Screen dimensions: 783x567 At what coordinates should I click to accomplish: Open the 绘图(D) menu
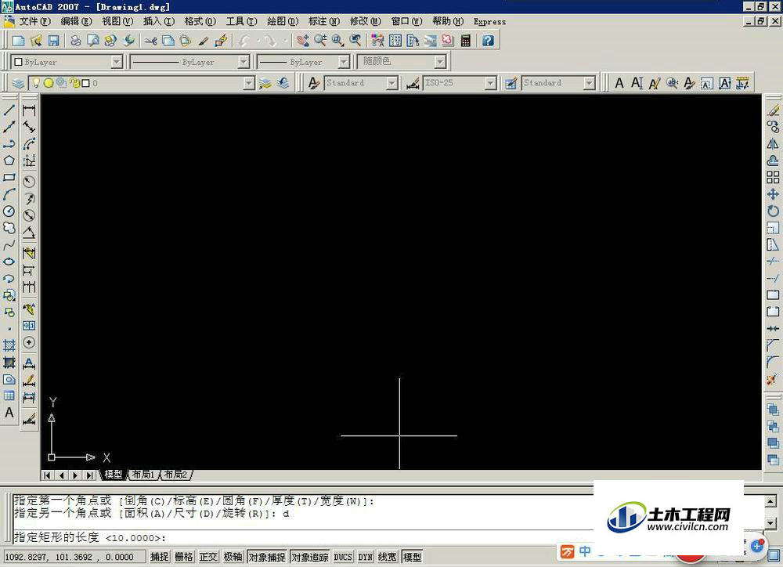point(283,21)
